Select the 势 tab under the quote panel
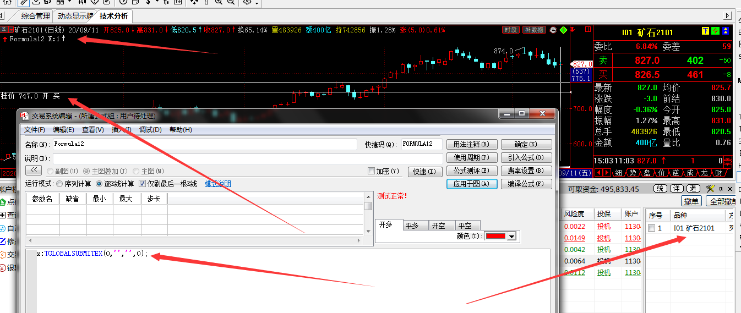Screen dimensions: 741x313 633,173
